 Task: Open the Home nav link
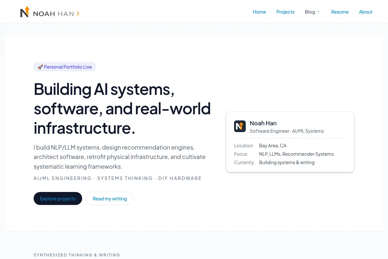tap(259, 12)
